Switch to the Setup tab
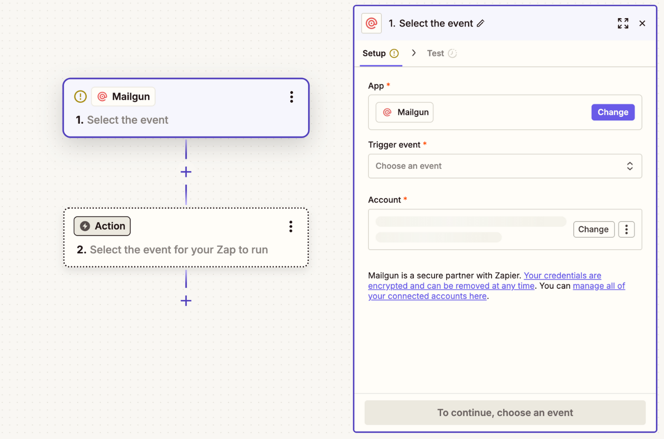The width and height of the screenshot is (664, 439). point(374,53)
